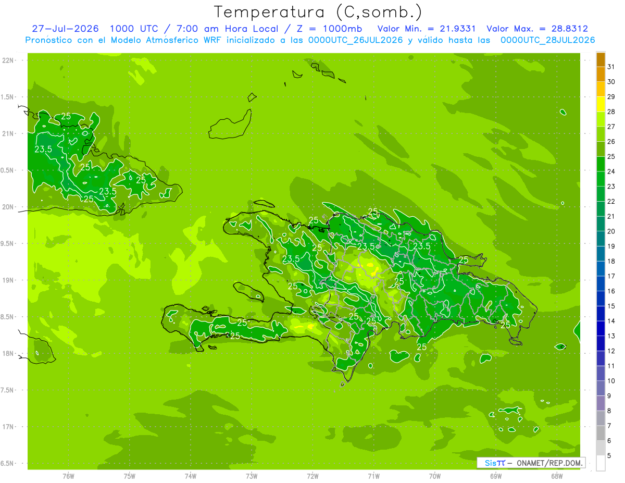
Task: Pick the dark orange swatch above 31
Action: [x=601, y=59]
